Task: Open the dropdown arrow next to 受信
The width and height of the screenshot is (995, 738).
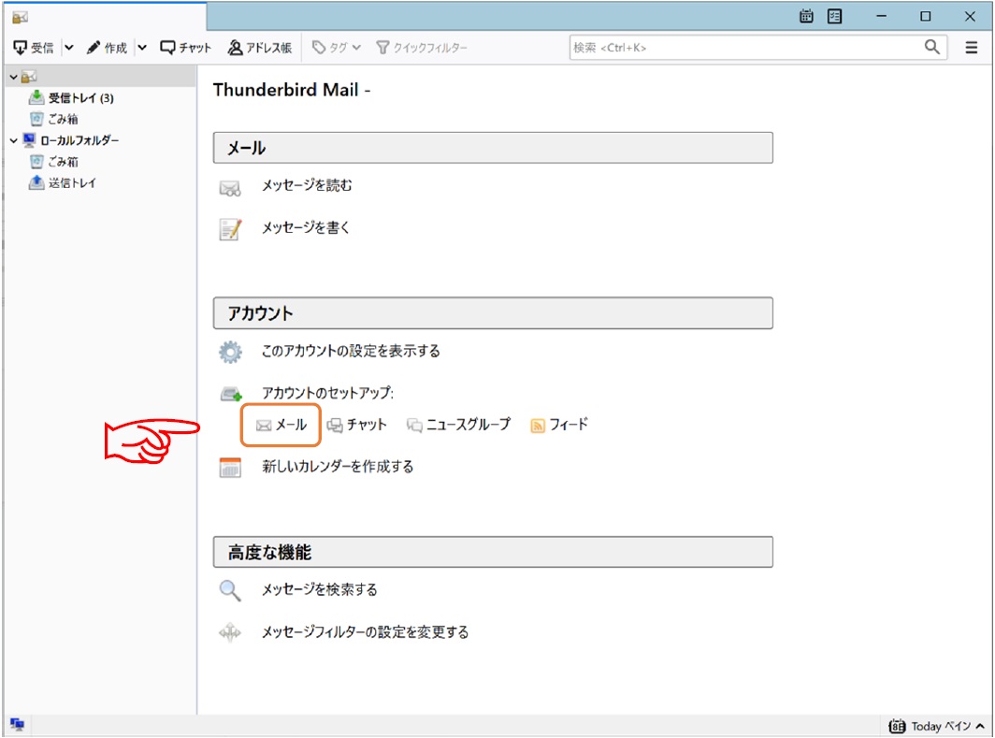Action: pos(69,48)
